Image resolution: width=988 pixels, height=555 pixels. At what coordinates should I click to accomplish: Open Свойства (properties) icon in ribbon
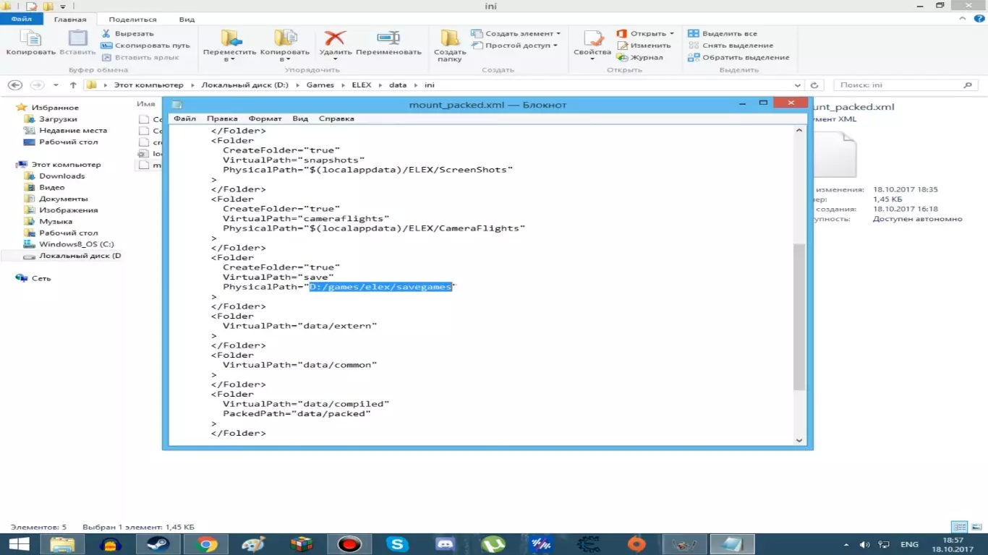tap(592, 39)
